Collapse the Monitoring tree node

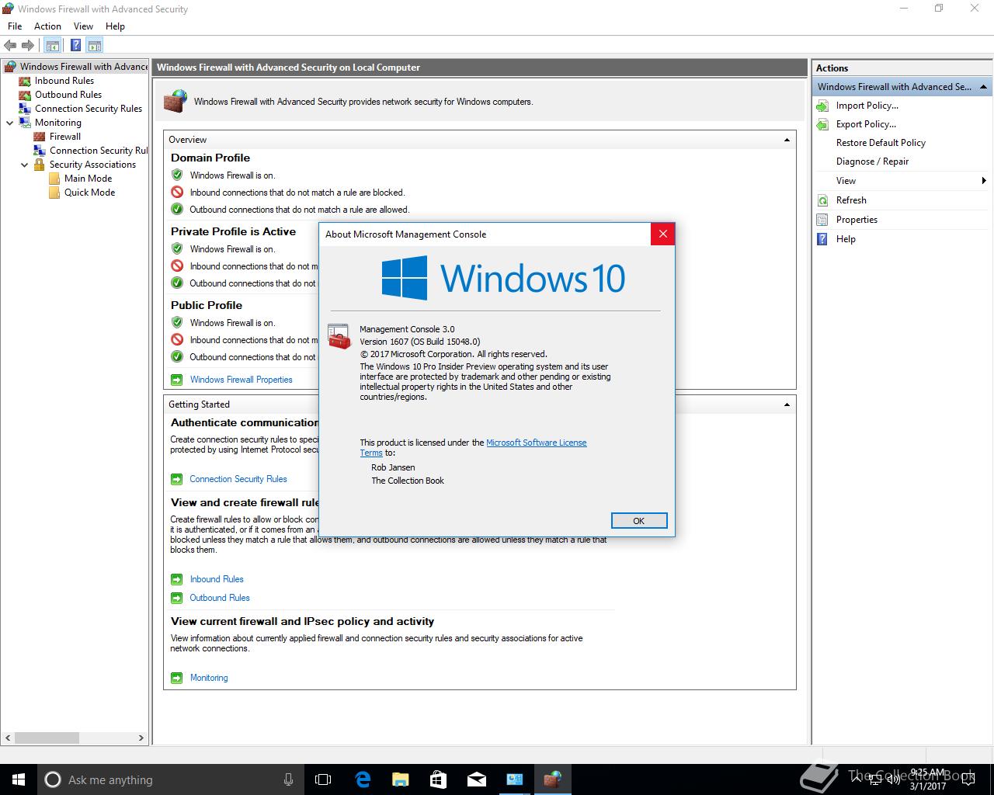(x=9, y=123)
